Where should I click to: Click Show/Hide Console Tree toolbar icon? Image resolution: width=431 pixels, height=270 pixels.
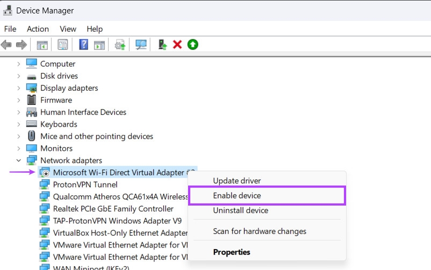(x=42, y=45)
